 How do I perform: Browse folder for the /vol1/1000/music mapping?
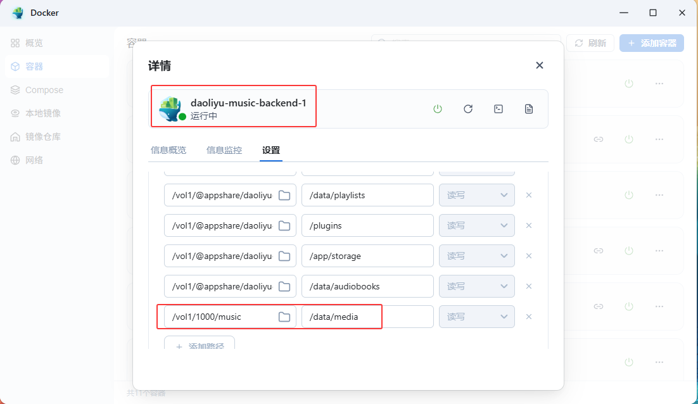pyautogui.click(x=283, y=317)
